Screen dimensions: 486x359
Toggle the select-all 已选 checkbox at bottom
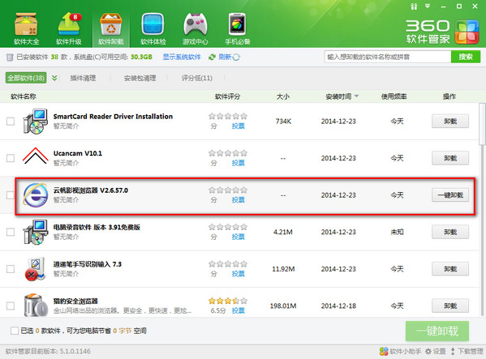point(15,331)
